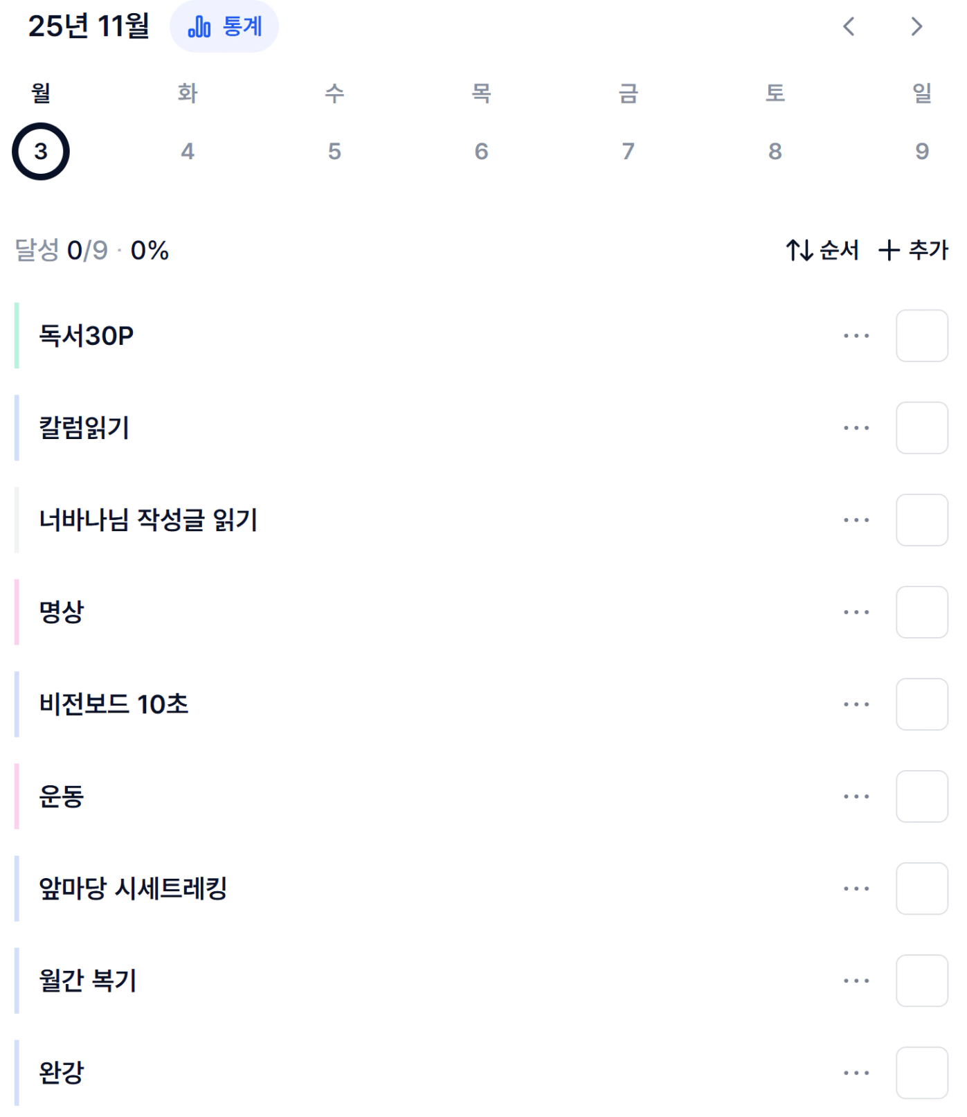967x1117 pixels.
Task: Check off the 칼럼읽기 habit
Action: pos(921,428)
